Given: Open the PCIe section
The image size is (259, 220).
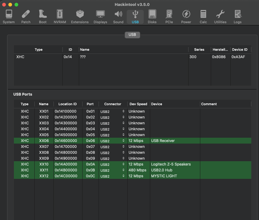Looking at the screenshot, I should [169, 17].
